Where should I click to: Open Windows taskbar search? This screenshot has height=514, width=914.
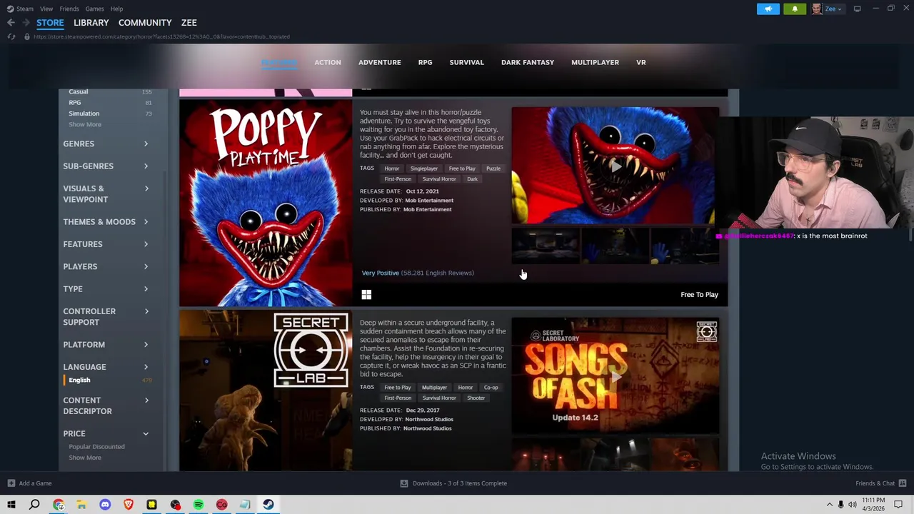(x=34, y=505)
